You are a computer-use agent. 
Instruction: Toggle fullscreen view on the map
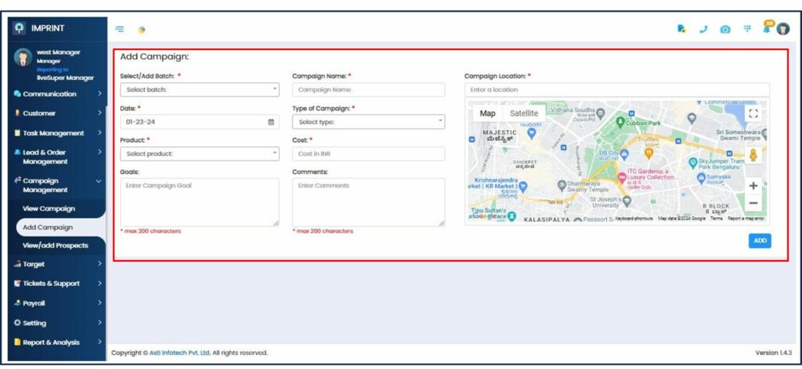click(753, 113)
